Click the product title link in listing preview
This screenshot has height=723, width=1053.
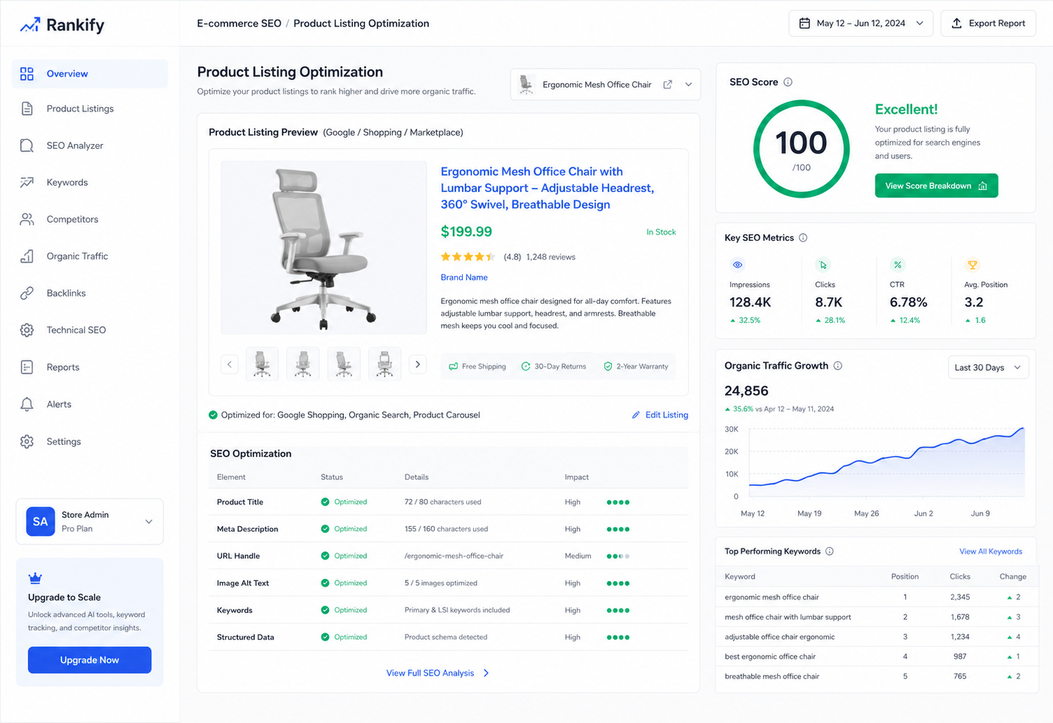(547, 188)
